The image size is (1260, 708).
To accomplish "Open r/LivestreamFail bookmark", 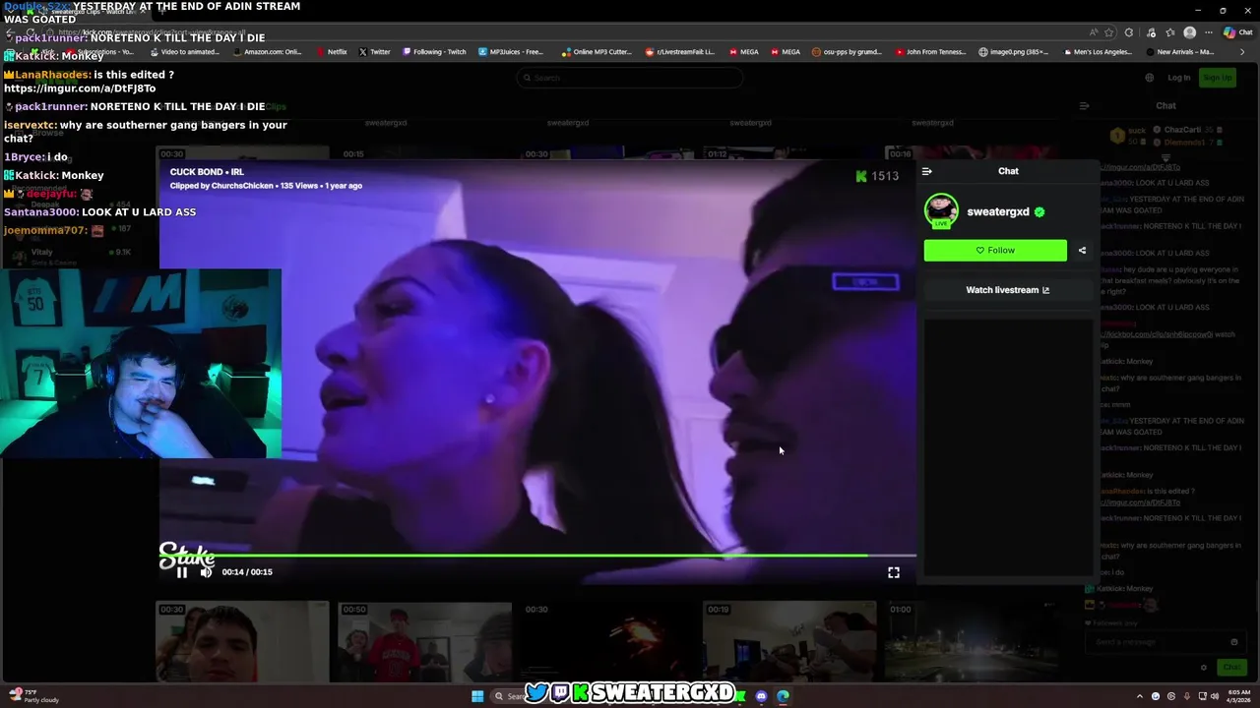I will [x=680, y=52].
